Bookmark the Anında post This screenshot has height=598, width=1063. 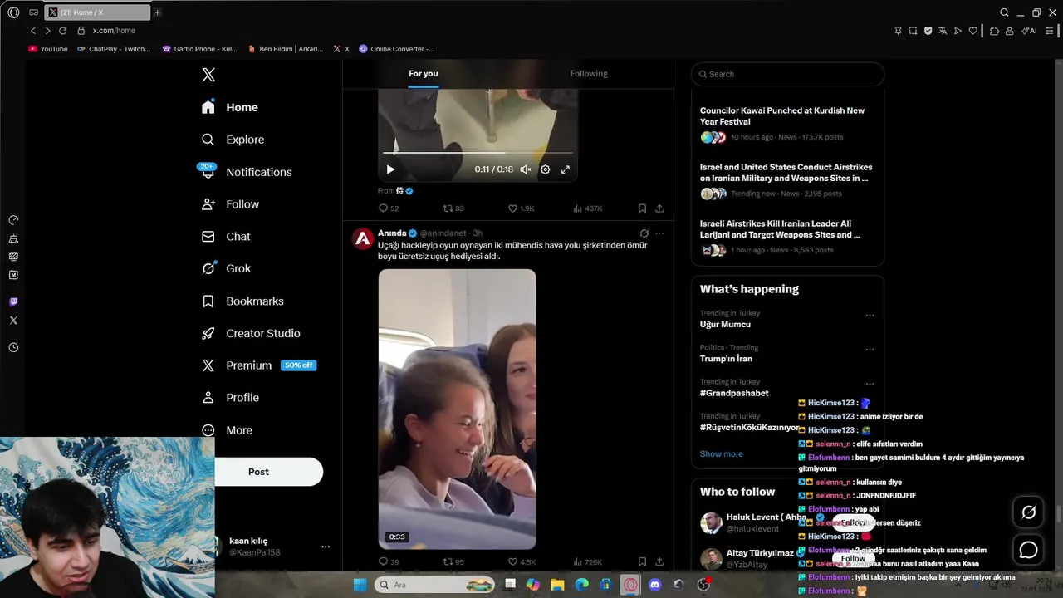click(x=642, y=561)
